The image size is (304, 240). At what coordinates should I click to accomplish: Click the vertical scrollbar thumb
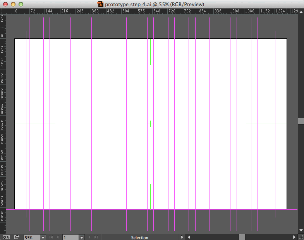(x=301, y=121)
